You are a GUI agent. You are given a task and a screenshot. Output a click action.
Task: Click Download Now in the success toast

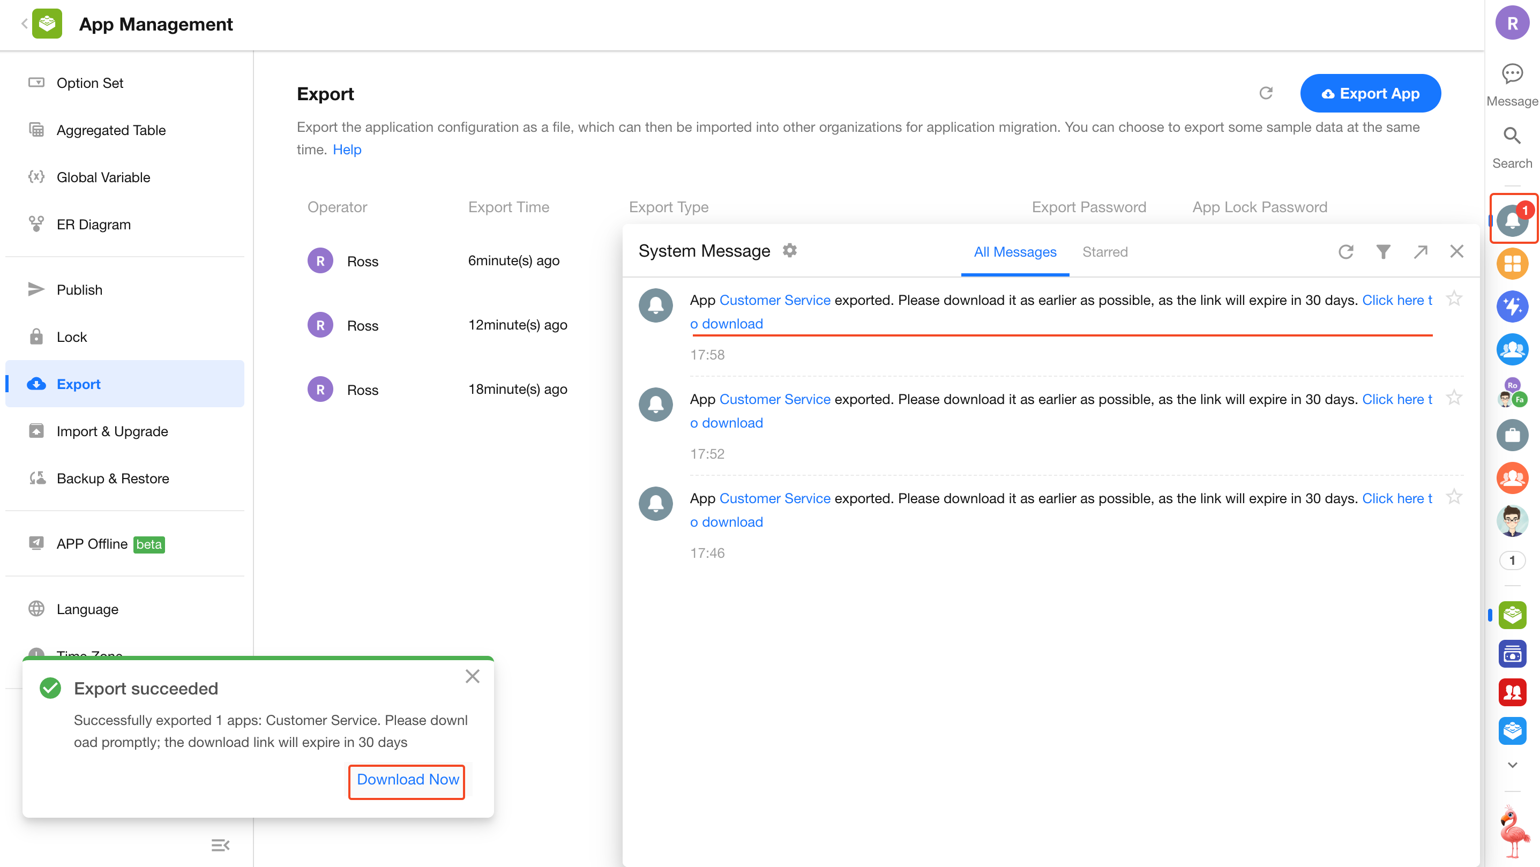[x=407, y=780]
